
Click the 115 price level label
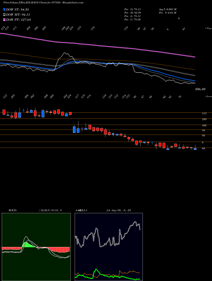[x=204, y=113]
